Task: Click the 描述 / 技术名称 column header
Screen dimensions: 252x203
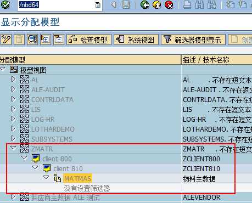Action: click(217, 60)
